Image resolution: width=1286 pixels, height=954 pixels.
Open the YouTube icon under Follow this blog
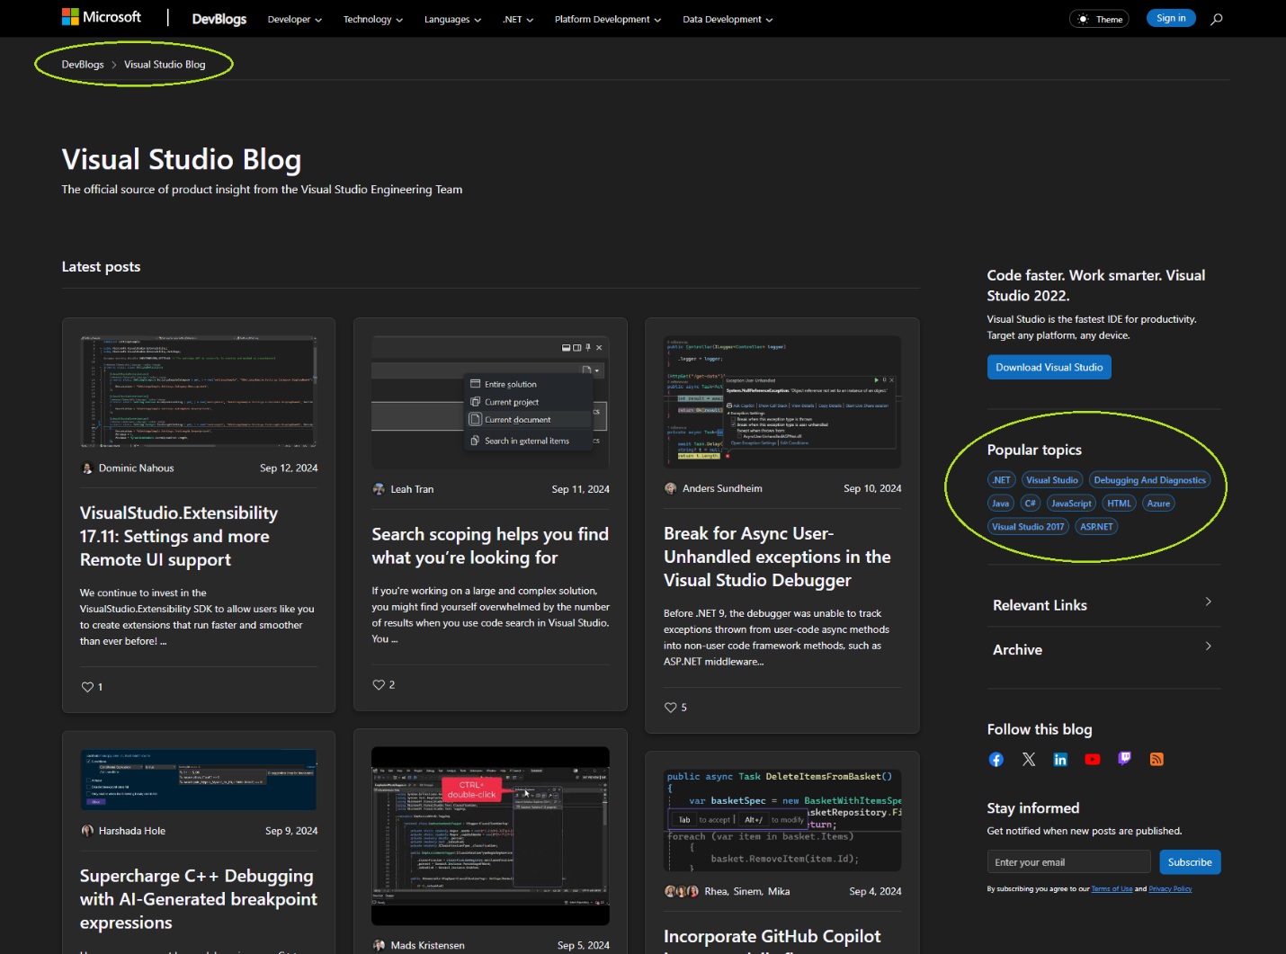(1092, 759)
